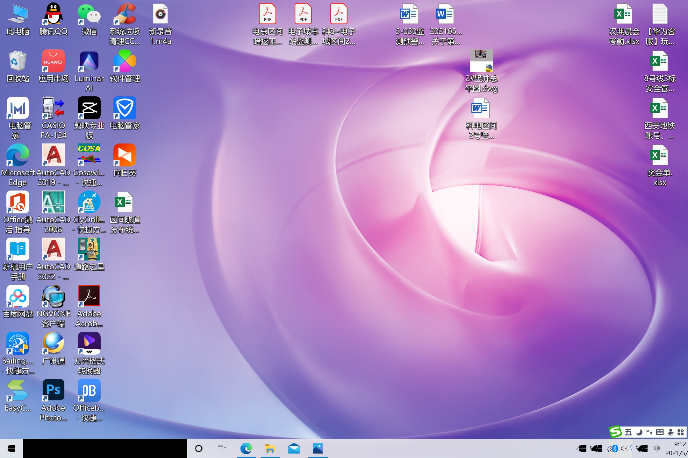Open the Sogou soft keyboard icon
Screen dimensions: 688x458
pyautogui.click(x=660, y=432)
